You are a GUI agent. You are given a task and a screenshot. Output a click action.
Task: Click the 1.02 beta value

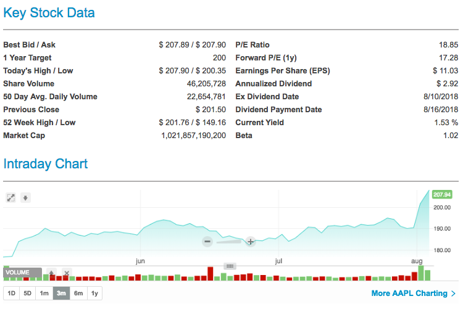[x=451, y=136]
